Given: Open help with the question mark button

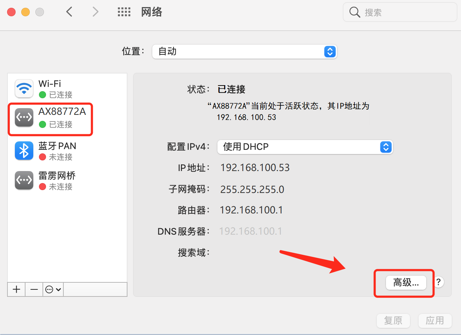Looking at the screenshot, I should point(438,282).
